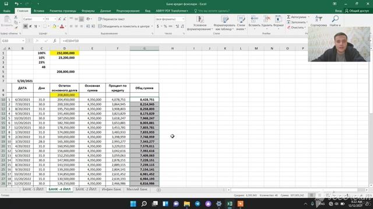Apply Percent style format
373x209 pixels.
pyautogui.click(x=166, y=26)
